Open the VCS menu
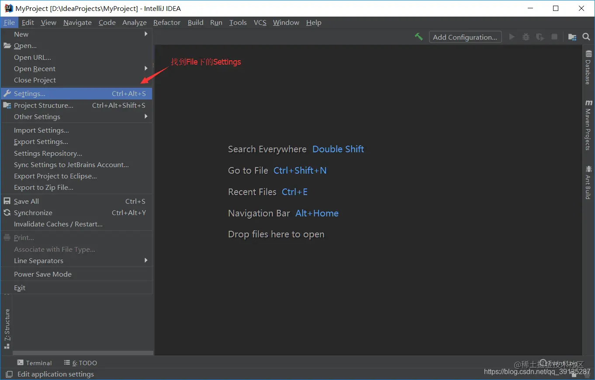This screenshot has width=595, height=380. [260, 22]
